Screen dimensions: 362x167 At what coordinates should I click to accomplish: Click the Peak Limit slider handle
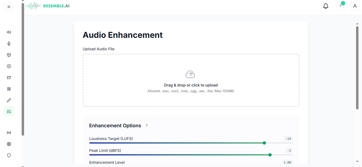[x=270, y=155]
